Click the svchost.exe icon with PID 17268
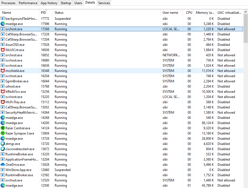Viewport: 248px width, 188px height. coord(3,29)
